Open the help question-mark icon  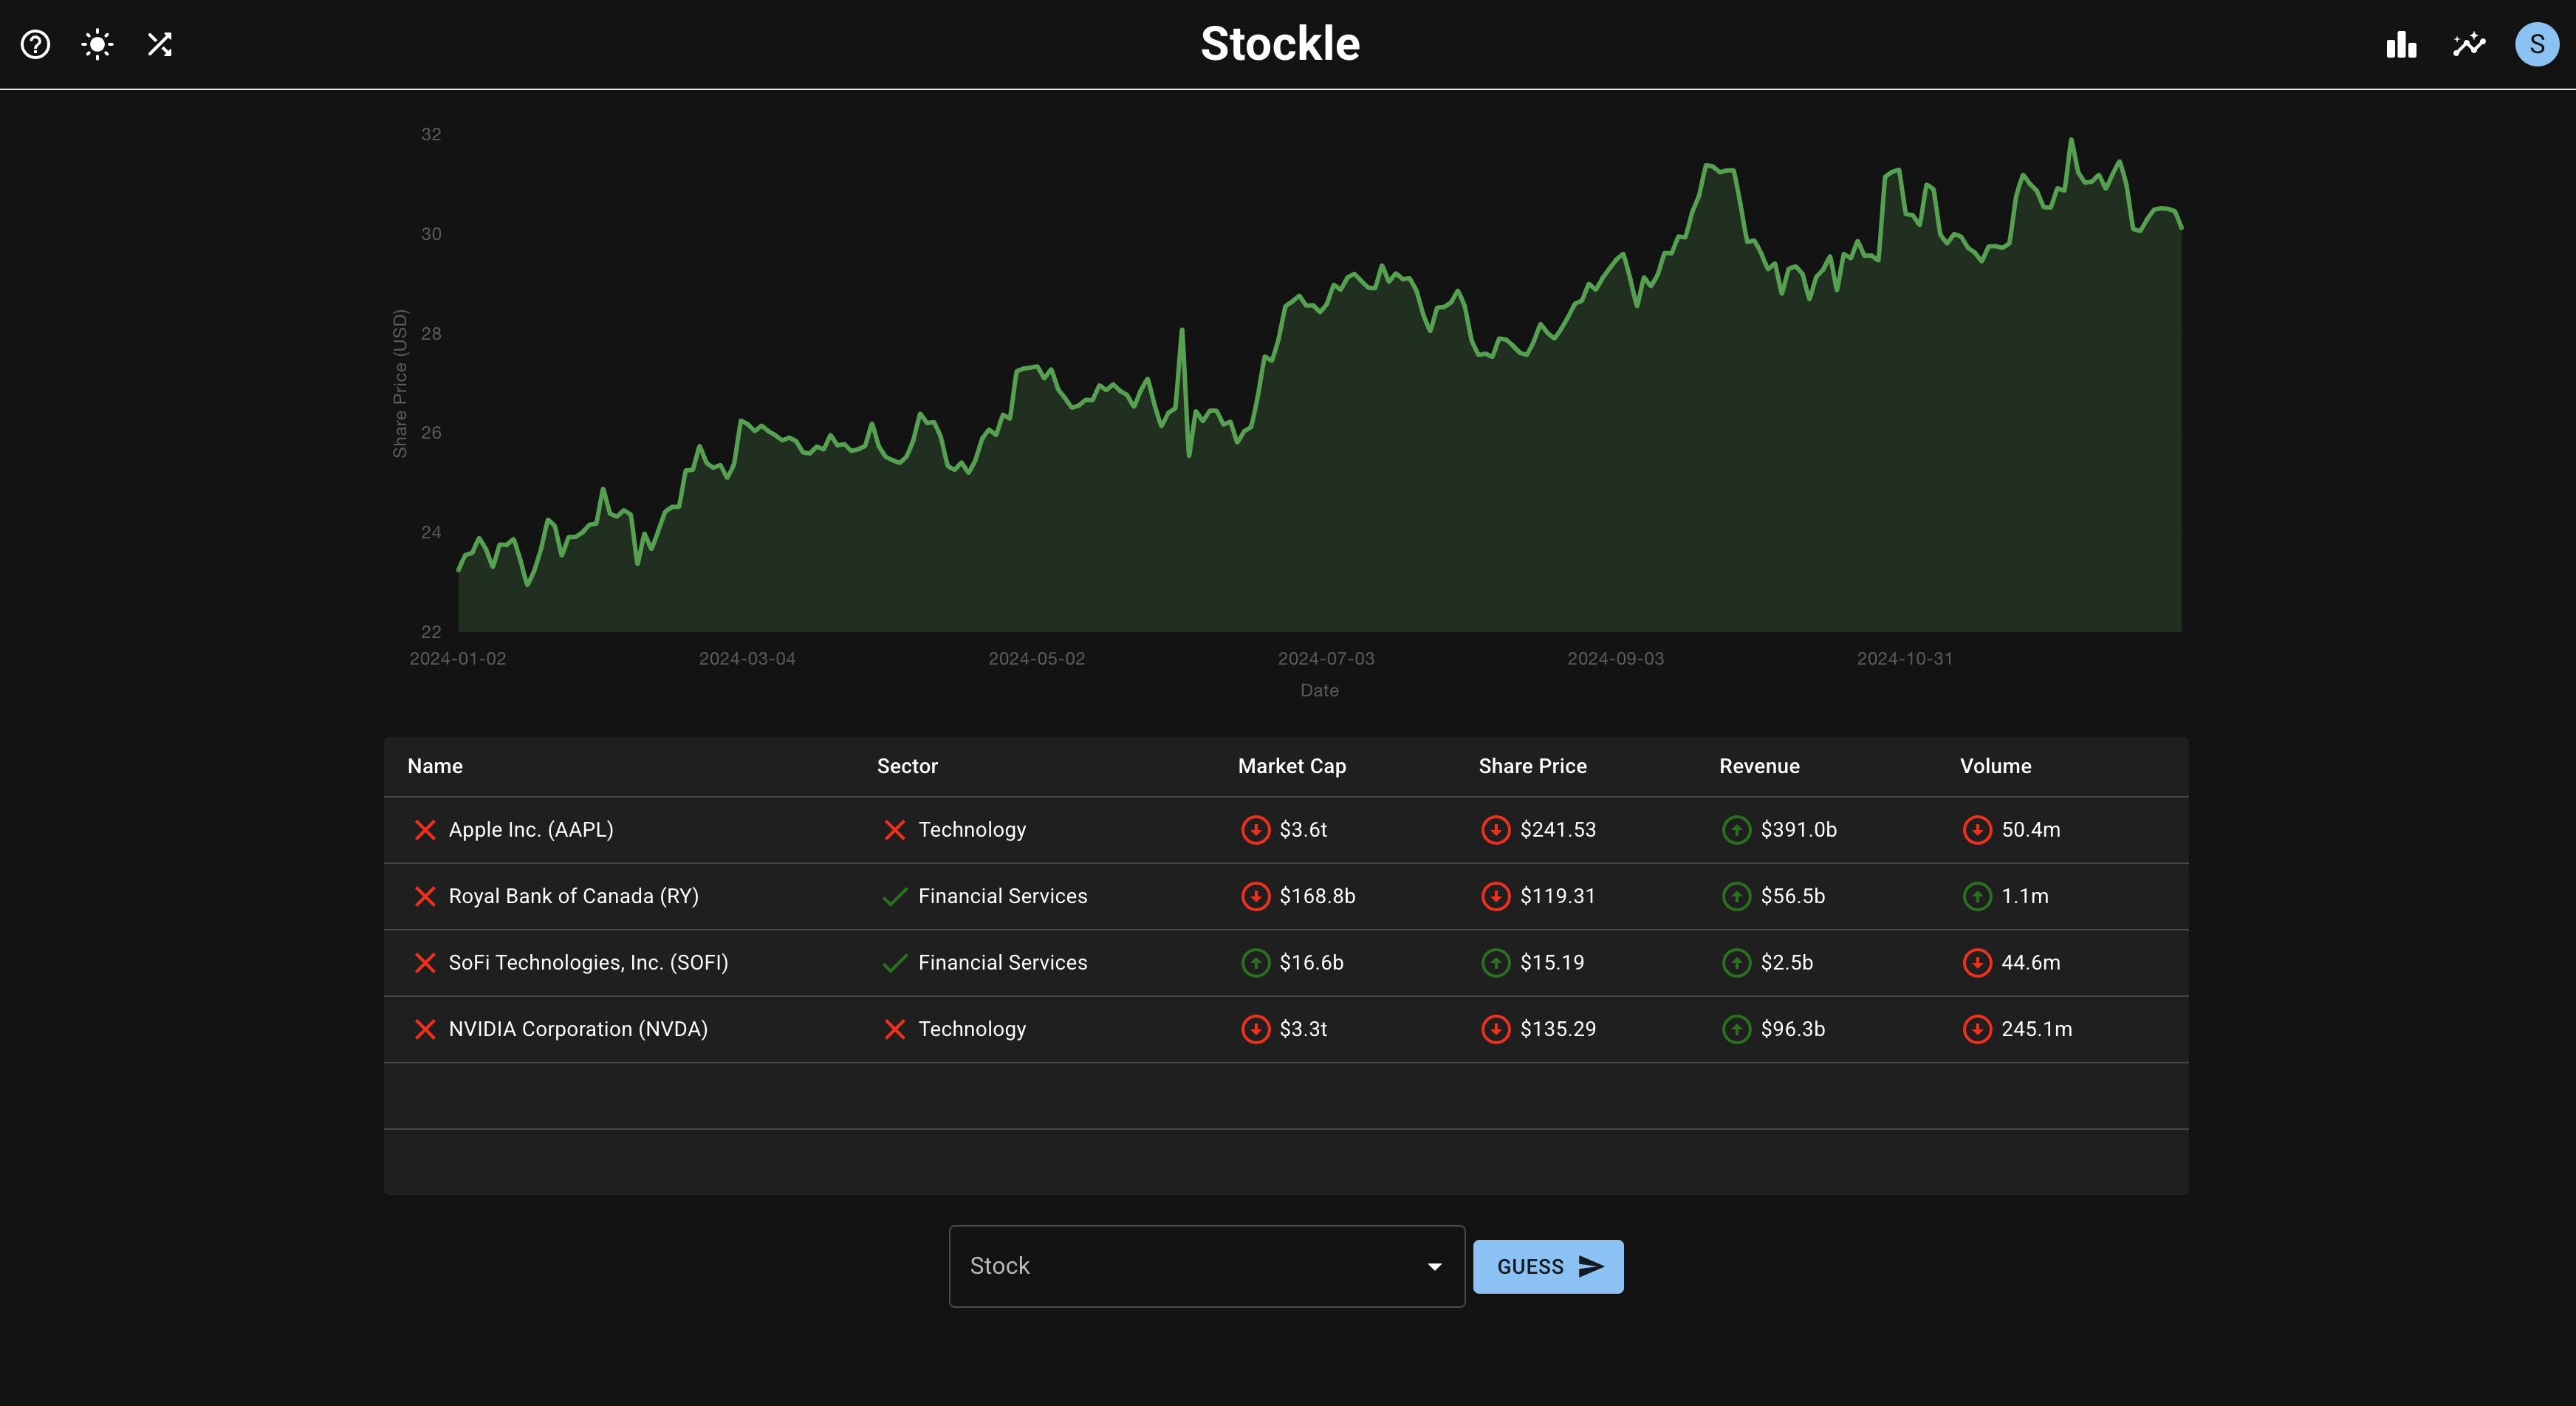(35, 44)
